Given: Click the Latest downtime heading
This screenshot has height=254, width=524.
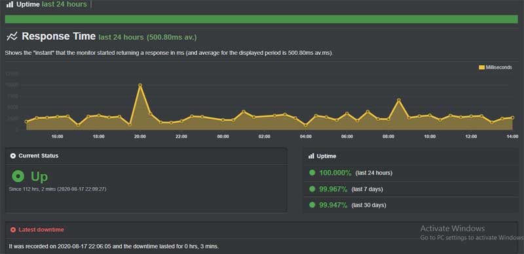Looking at the screenshot, I should coord(41,230).
